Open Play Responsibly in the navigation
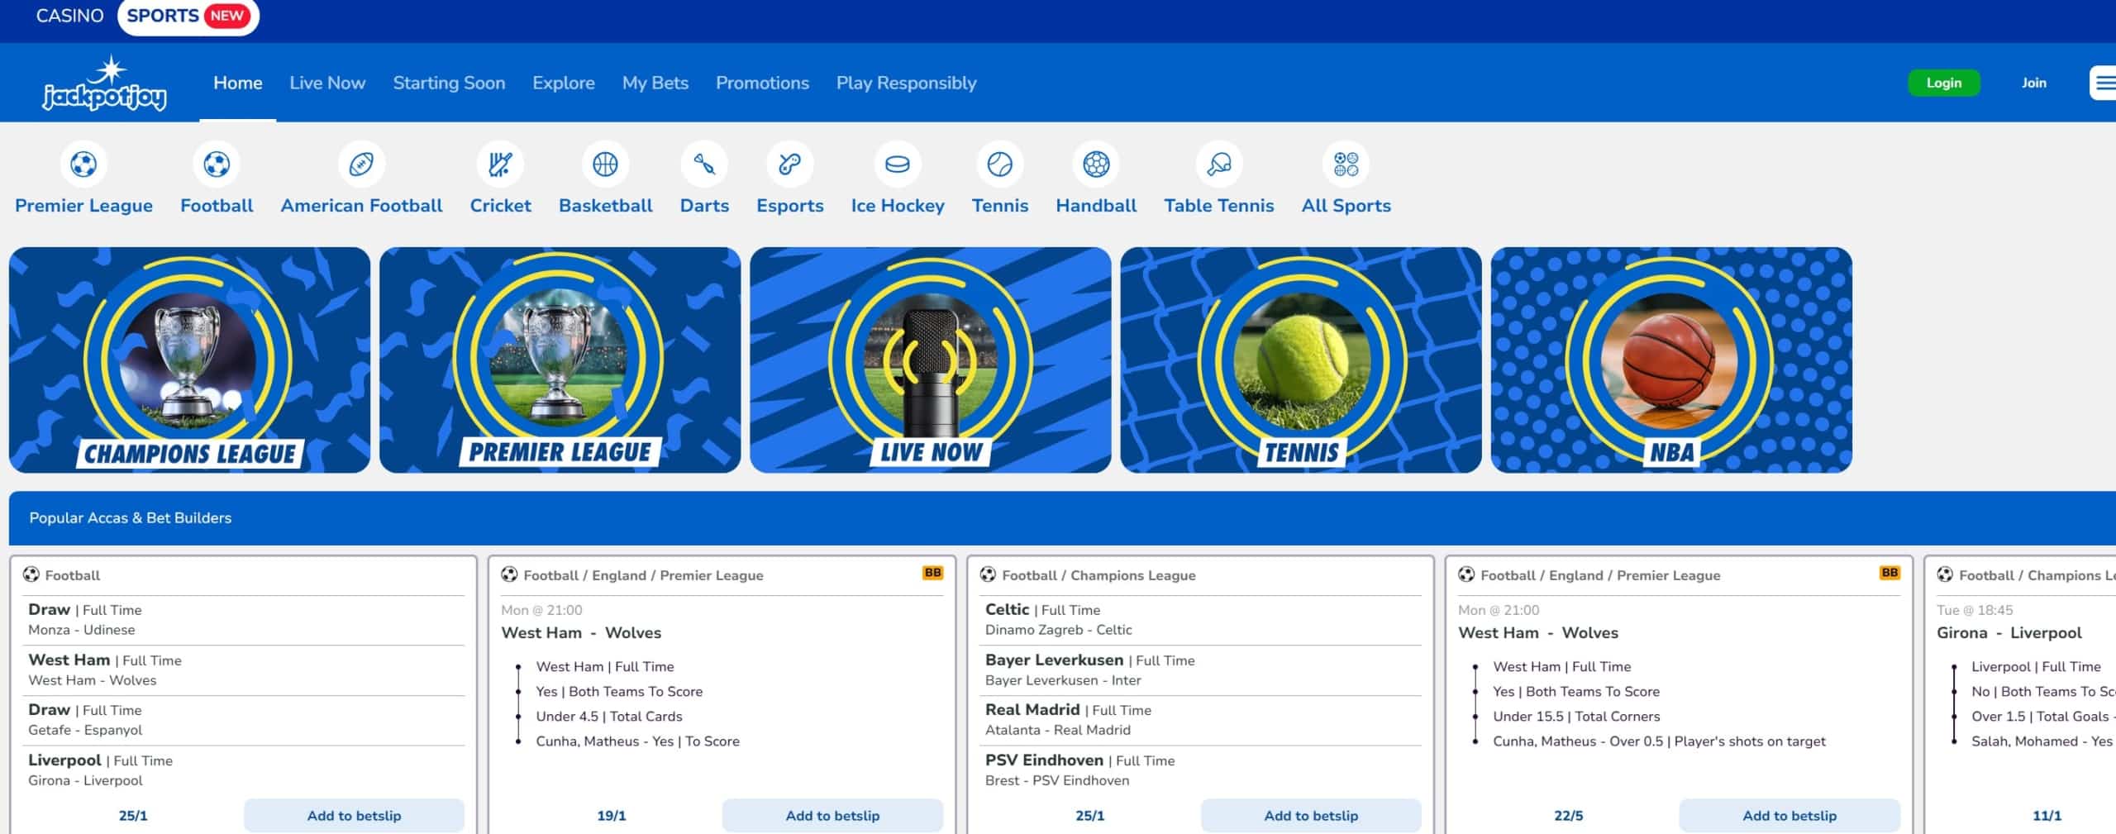Screen dimensions: 2116x834 pos(906,83)
